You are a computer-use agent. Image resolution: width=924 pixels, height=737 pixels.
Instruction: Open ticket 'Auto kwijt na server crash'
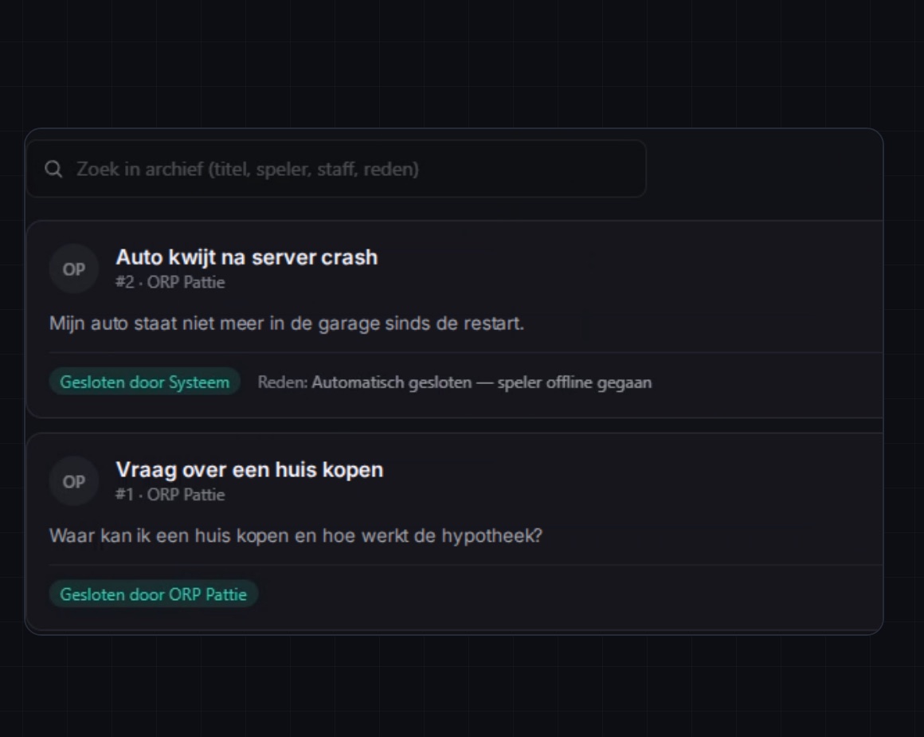pyautogui.click(x=246, y=257)
